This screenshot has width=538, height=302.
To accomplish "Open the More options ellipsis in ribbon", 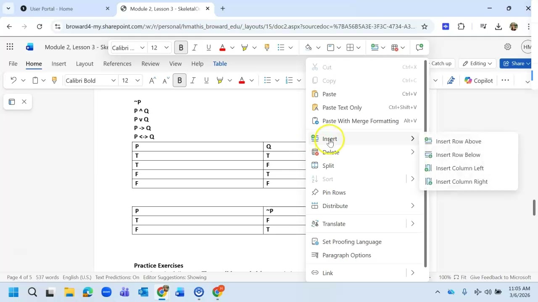I will click(x=505, y=81).
